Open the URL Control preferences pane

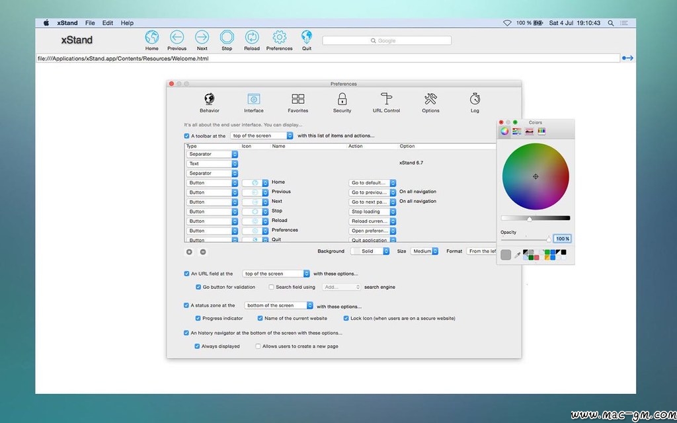coord(386,102)
